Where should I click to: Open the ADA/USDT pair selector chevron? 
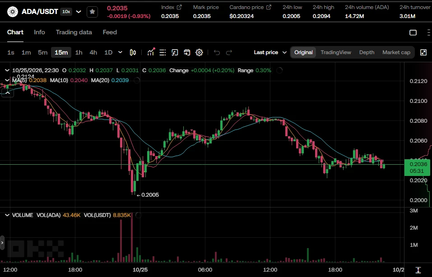point(79,12)
